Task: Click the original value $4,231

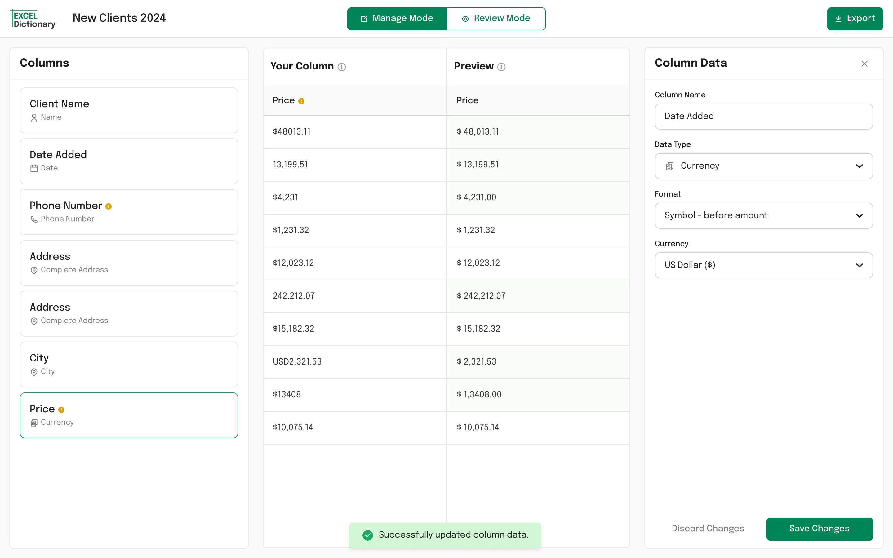Action: (285, 197)
